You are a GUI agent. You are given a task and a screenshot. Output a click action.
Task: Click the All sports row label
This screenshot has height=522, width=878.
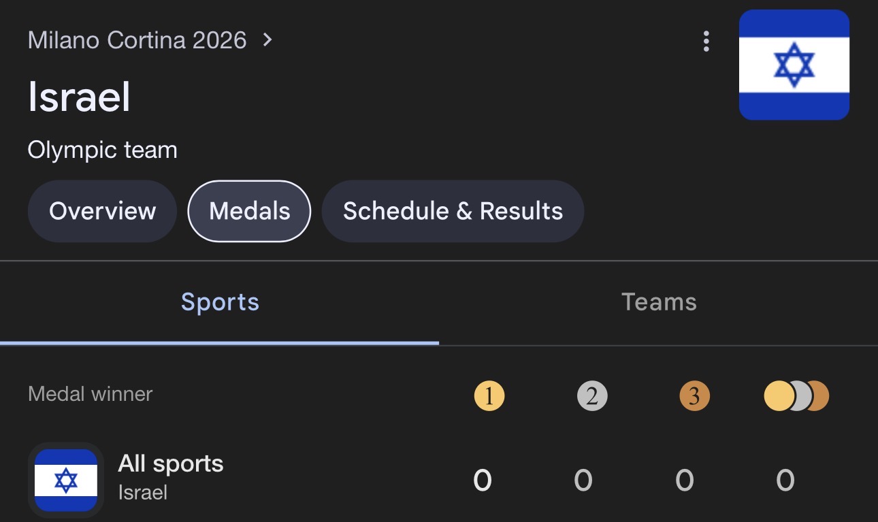coord(170,464)
